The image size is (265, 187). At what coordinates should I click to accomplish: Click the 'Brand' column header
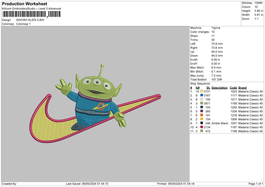(242, 88)
